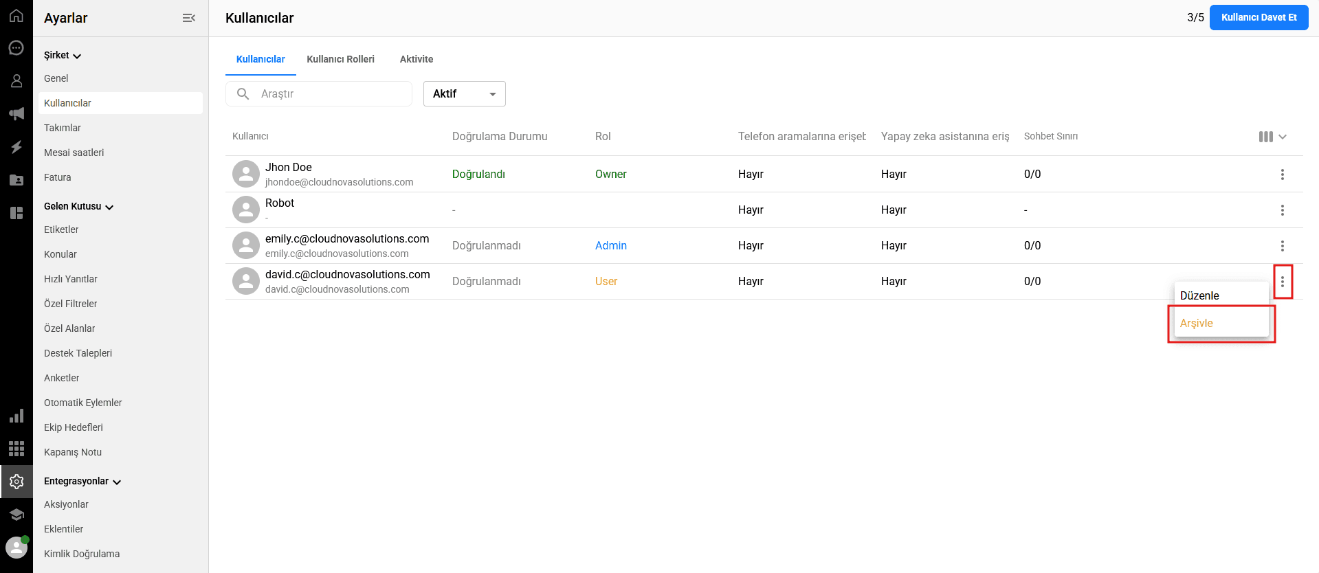Open the automation lightning bolt icon

(x=16, y=147)
